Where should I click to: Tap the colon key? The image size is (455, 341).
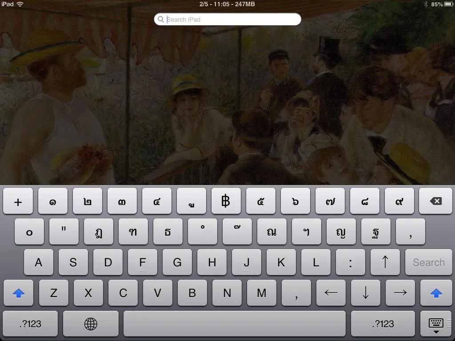(350, 262)
